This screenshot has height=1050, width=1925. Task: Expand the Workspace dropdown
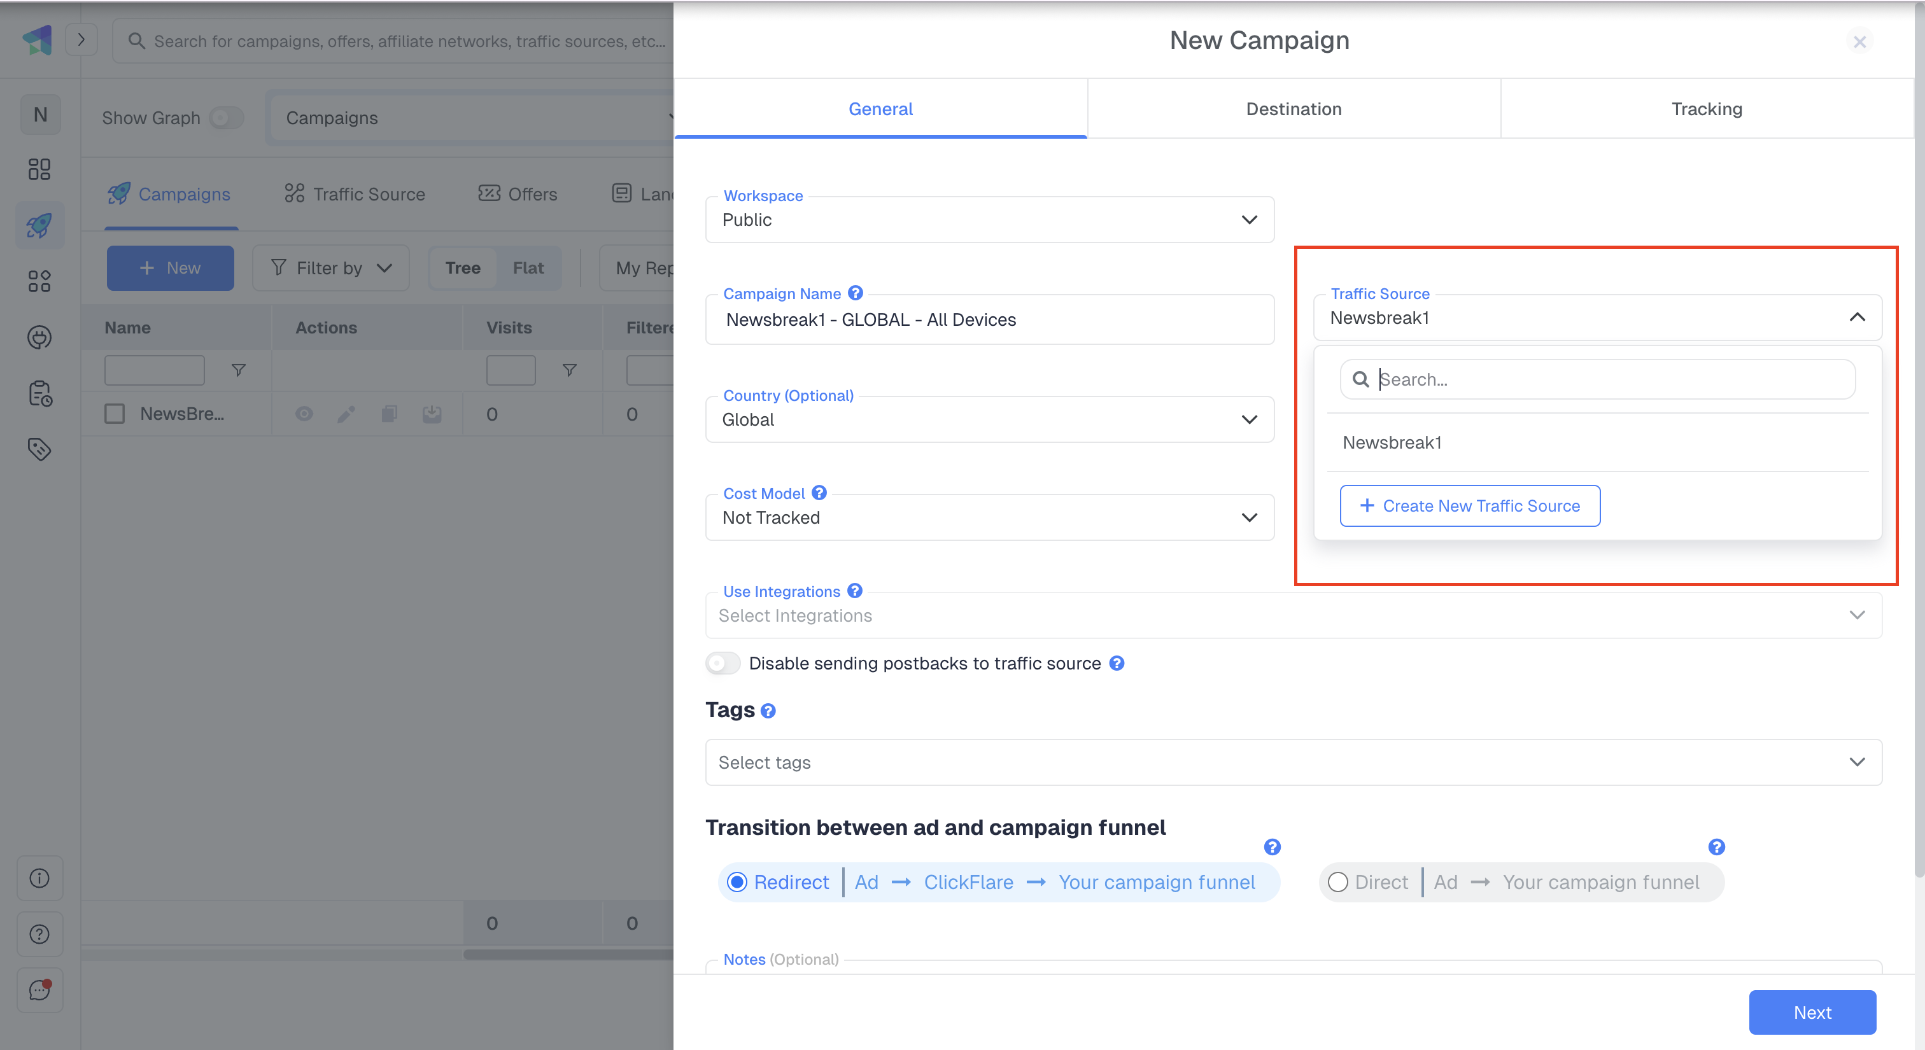click(989, 220)
